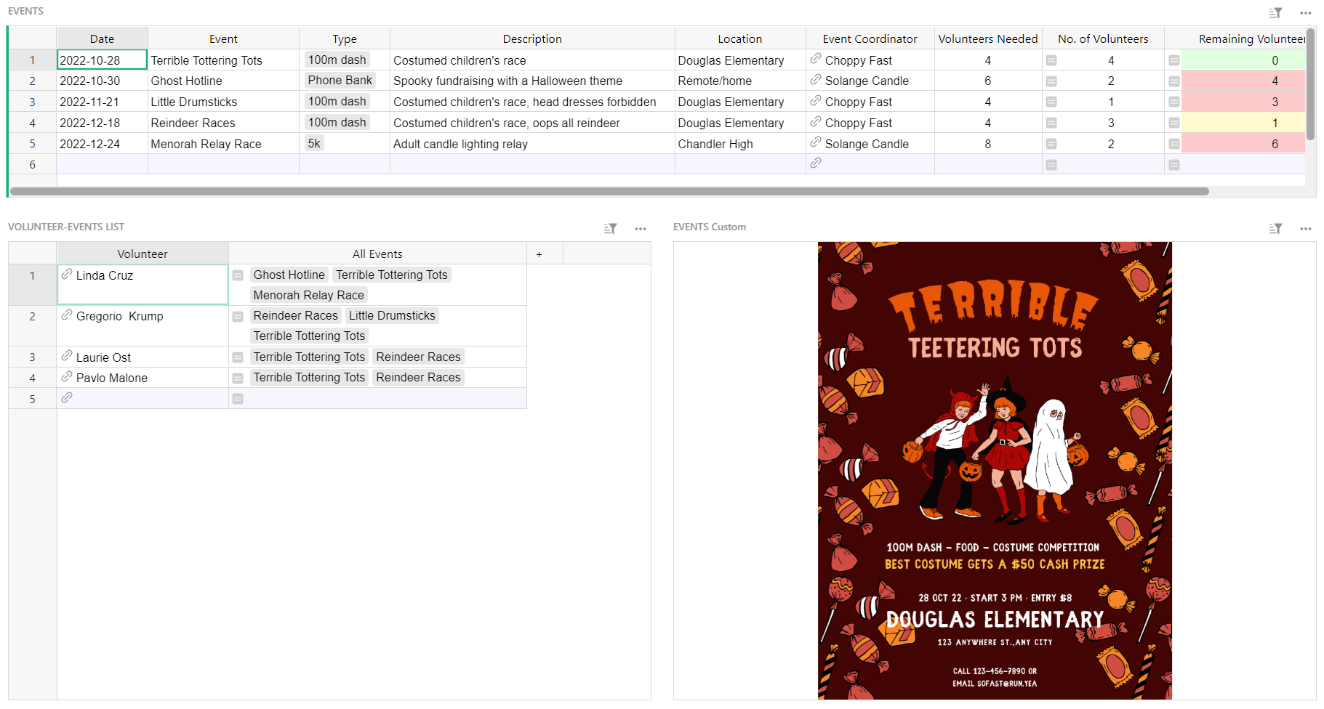Screen dimensions: 1324x709
Task: Open EVENTS Custom three-dot menu
Action: 1306,229
